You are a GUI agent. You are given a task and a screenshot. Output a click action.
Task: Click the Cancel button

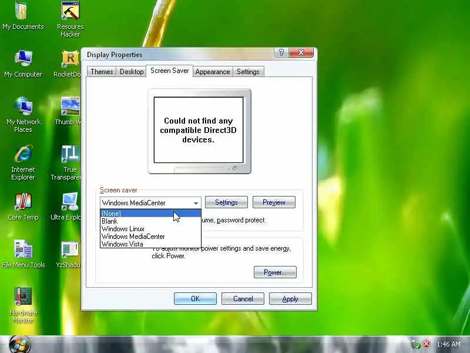(243, 299)
